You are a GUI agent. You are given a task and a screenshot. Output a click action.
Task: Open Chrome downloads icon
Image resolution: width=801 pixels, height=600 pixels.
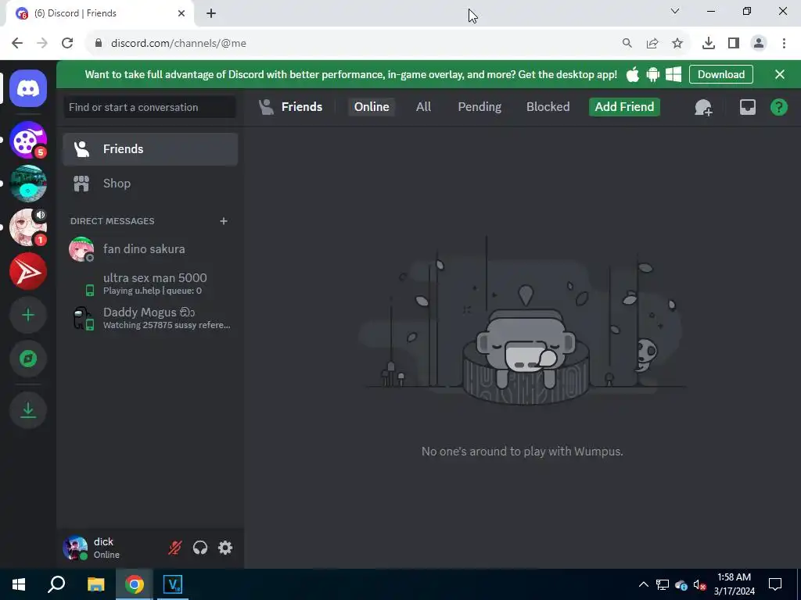[708, 44]
